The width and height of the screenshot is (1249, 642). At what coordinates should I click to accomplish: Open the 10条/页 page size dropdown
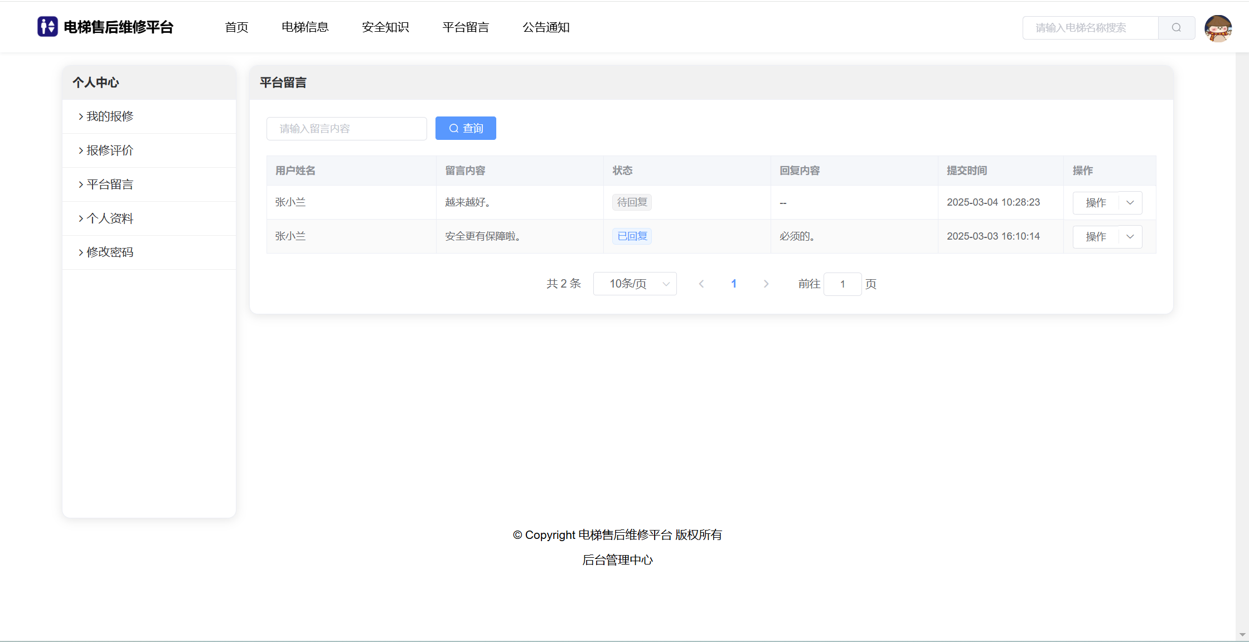click(x=635, y=284)
